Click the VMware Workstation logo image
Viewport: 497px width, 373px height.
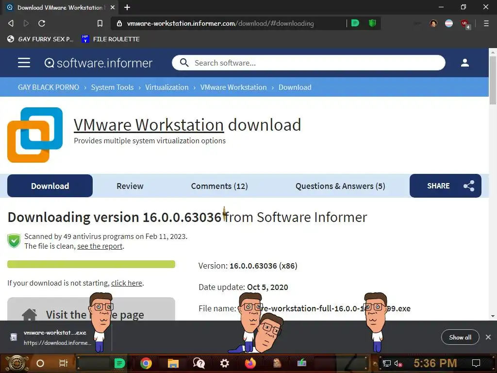click(x=35, y=135)
